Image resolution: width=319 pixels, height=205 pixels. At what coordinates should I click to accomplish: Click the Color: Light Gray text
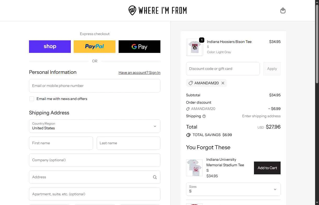219,52
